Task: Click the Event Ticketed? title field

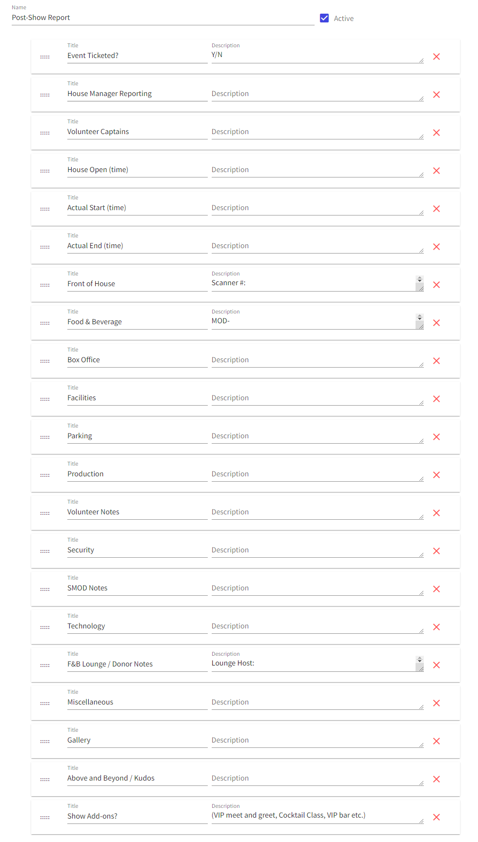Action: 137,56
